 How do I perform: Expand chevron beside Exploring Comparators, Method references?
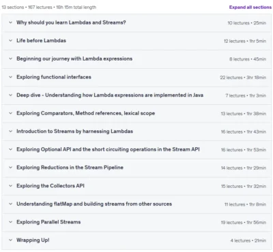(10, 113)
